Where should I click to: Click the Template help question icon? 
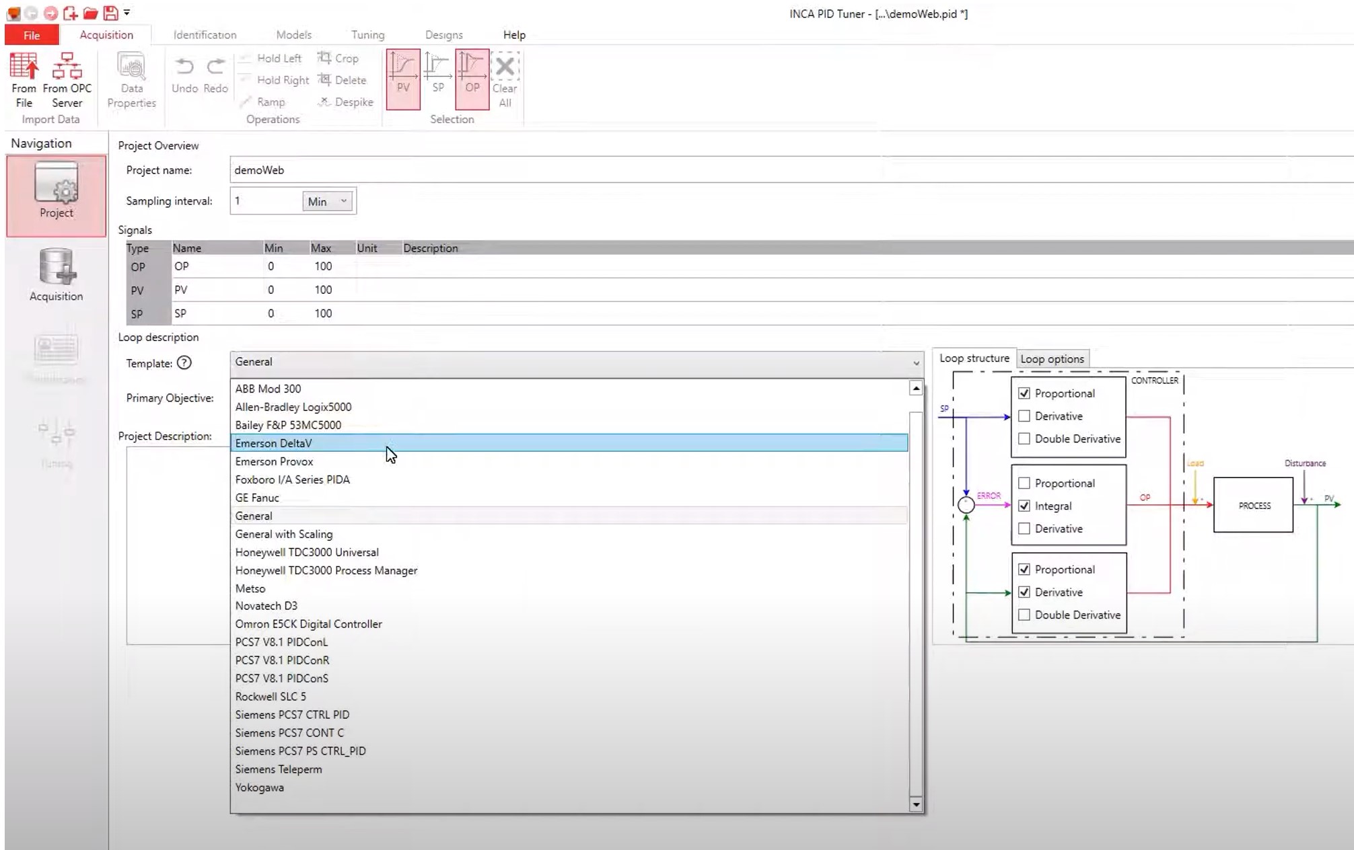184,363
